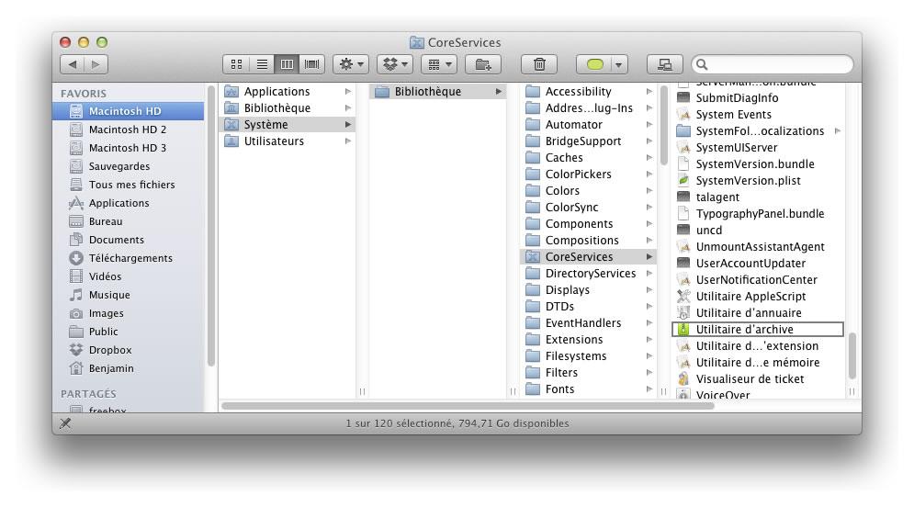Click the Téléchargements sidebar icon
The width and height of the screenshot is (914, 507).
[x=75, y=258]
